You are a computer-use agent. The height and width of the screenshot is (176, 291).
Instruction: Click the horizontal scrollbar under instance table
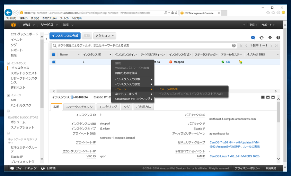pyautogui.click(x=165, y=91)
